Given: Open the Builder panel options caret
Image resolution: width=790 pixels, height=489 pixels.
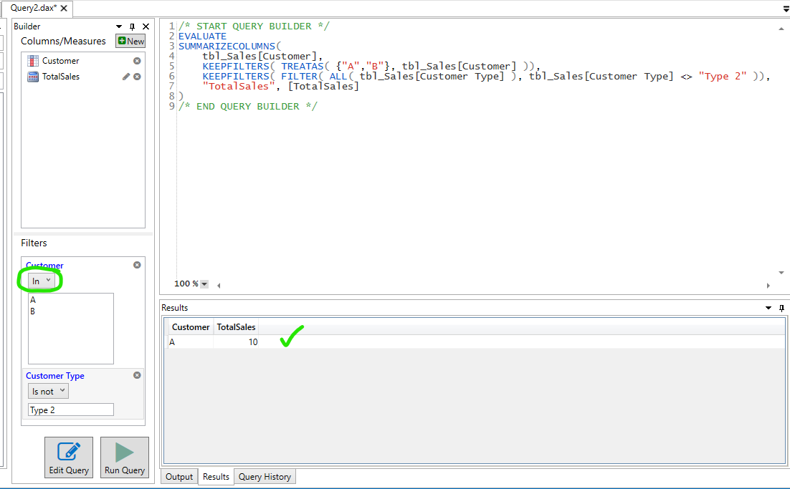Looking at the screenshot, I should point(118,26).
